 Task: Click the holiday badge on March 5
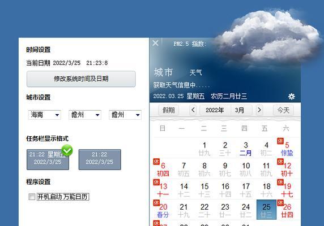coord(280,141)
